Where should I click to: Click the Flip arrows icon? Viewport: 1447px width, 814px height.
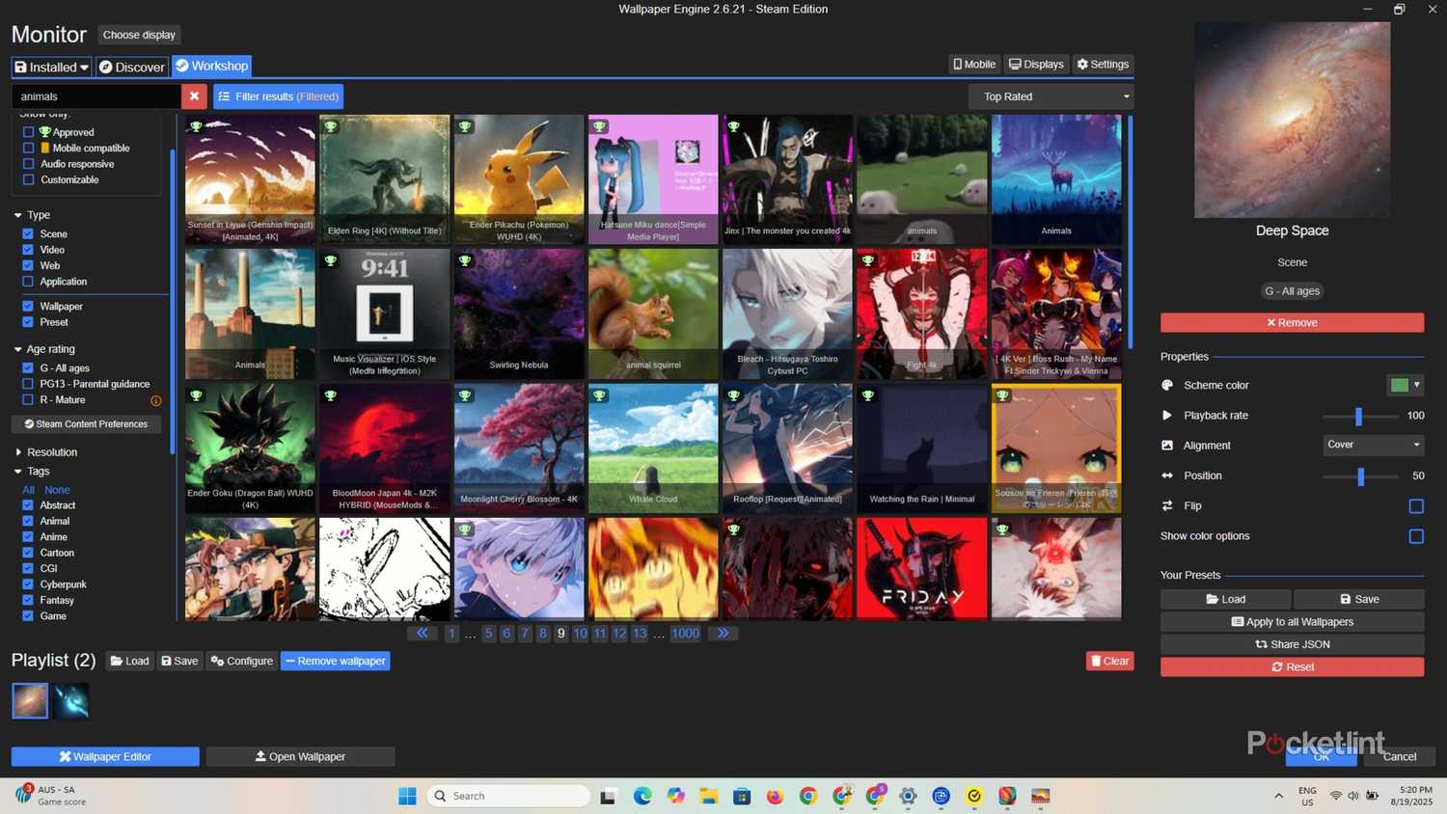[x=1168, y=505]
